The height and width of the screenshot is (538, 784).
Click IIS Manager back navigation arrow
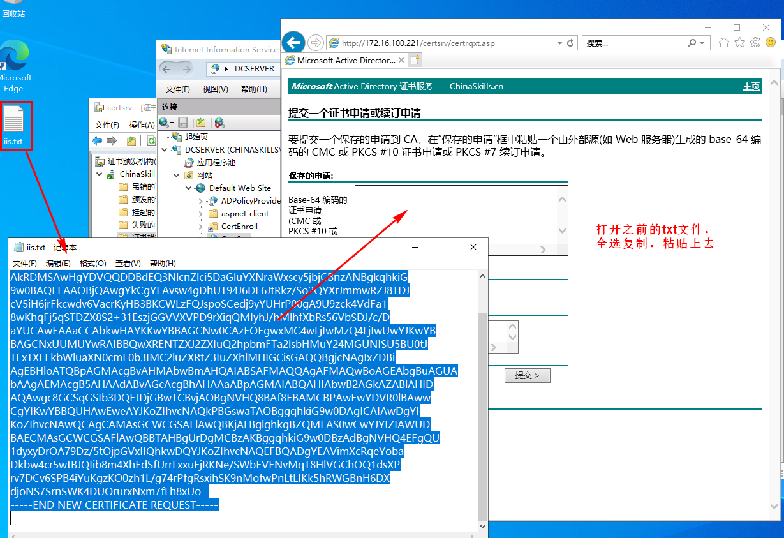coord(166,68)
